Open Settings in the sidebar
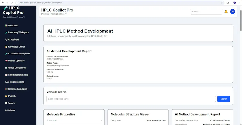 click(10, 110)
